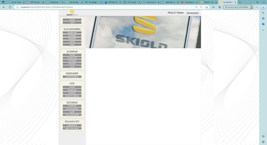This screenshot has height=145, width=267.
Task: Open the PRODUITS VENDUS list button
Action: pos(72,96)
